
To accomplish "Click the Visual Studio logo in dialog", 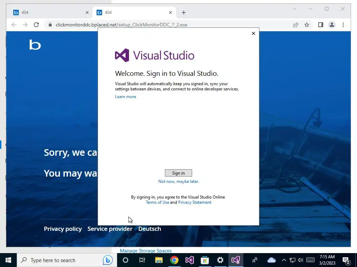I will click(x=154, y=55).
